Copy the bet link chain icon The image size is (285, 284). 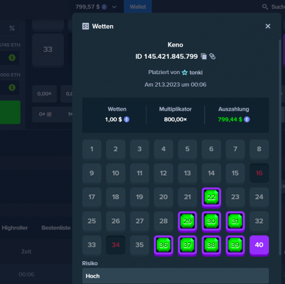click(212, 56)
